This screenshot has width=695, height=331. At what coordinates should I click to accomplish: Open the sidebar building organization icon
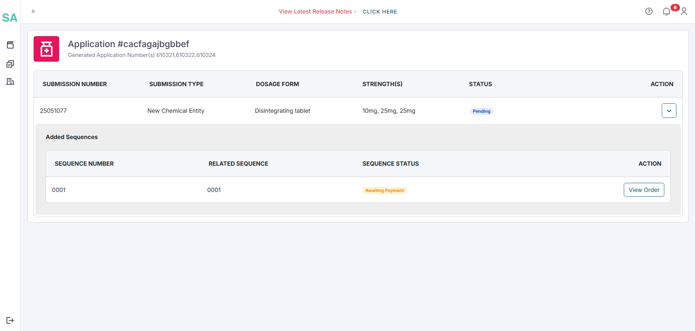pos(10,81)
